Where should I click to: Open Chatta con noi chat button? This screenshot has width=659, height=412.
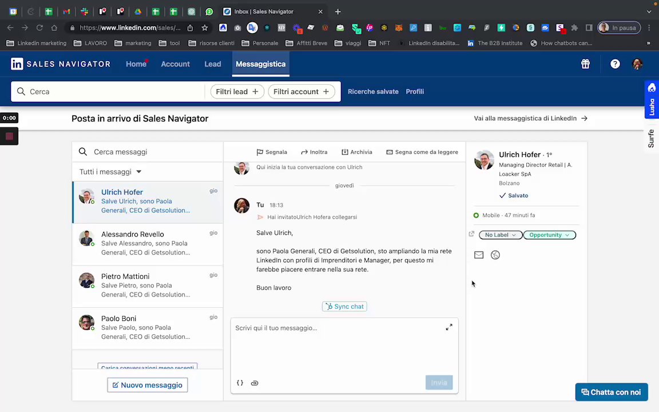(612, 392)
